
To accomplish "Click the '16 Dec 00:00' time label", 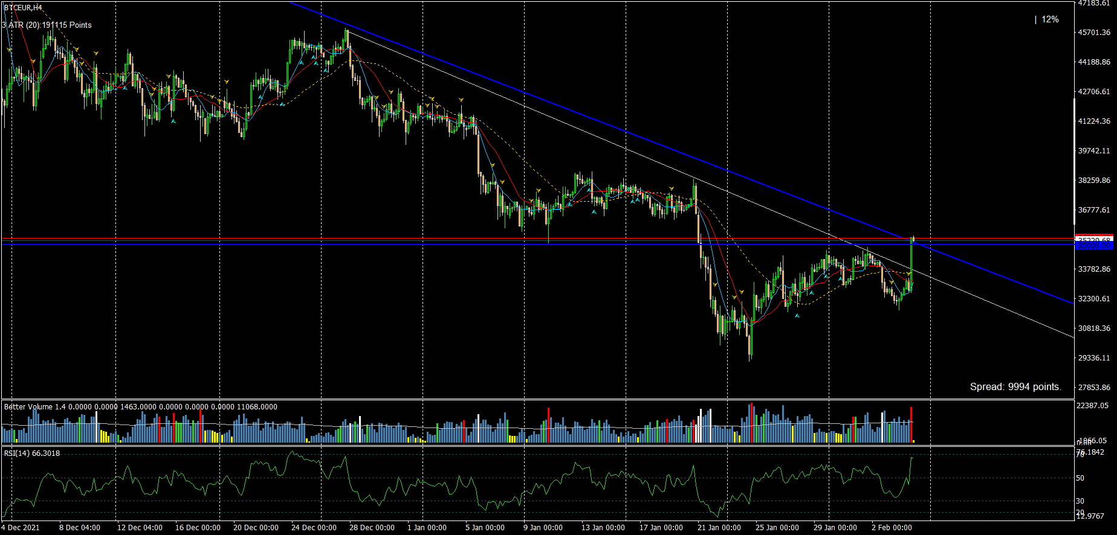I will click(x=198, y=528).
